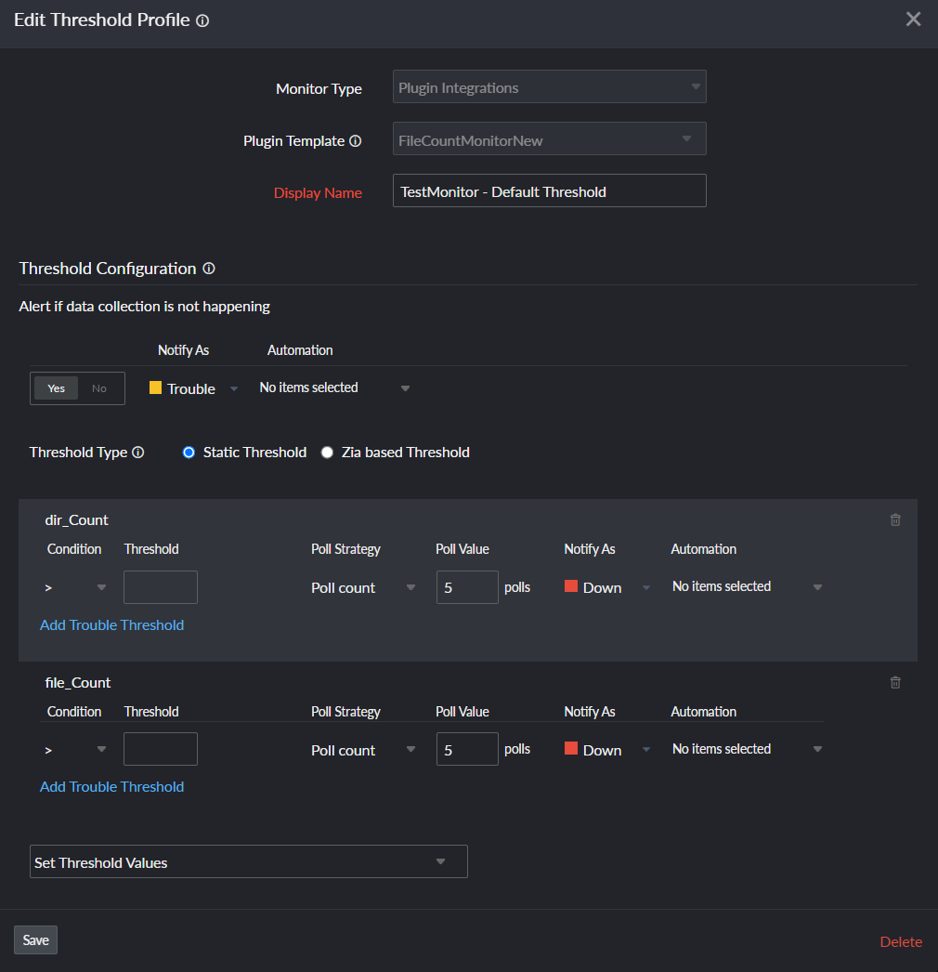Click Add Trouble Threshold under dir_Count
Image resolution: width=938 pixels, height=972 pixels.
[x=111, y=625]
